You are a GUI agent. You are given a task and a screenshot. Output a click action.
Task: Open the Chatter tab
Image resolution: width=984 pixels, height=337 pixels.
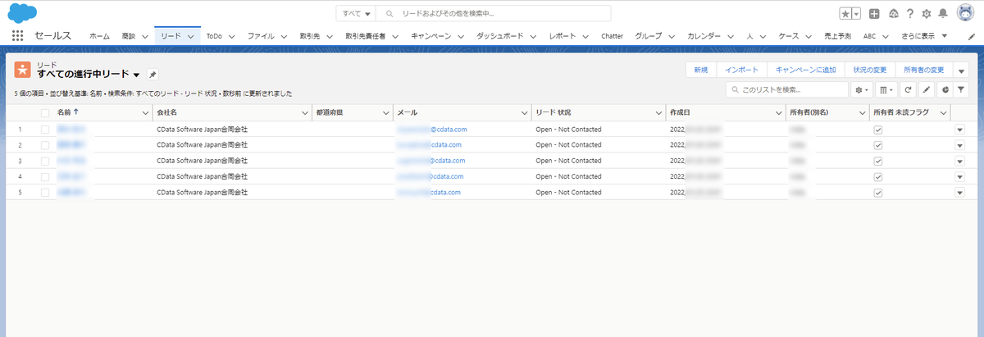pos(613,36)
